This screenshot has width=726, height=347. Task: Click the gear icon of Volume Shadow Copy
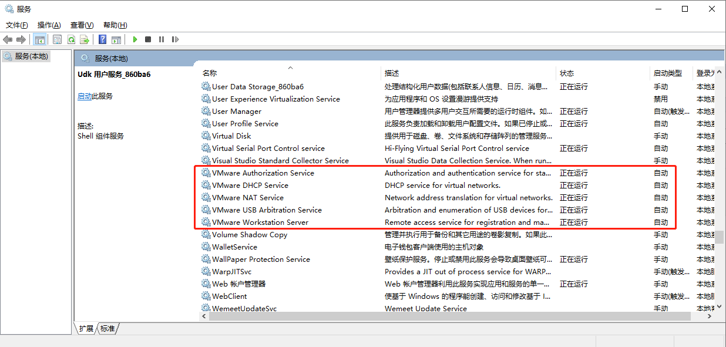click(x=206, y=234)
